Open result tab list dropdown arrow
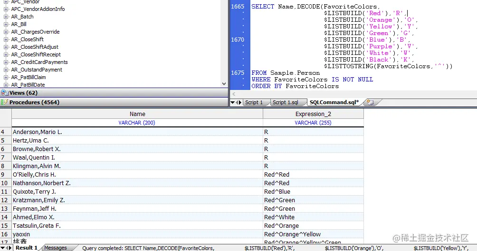The image size is (477, 251). (x=3, y=248)
